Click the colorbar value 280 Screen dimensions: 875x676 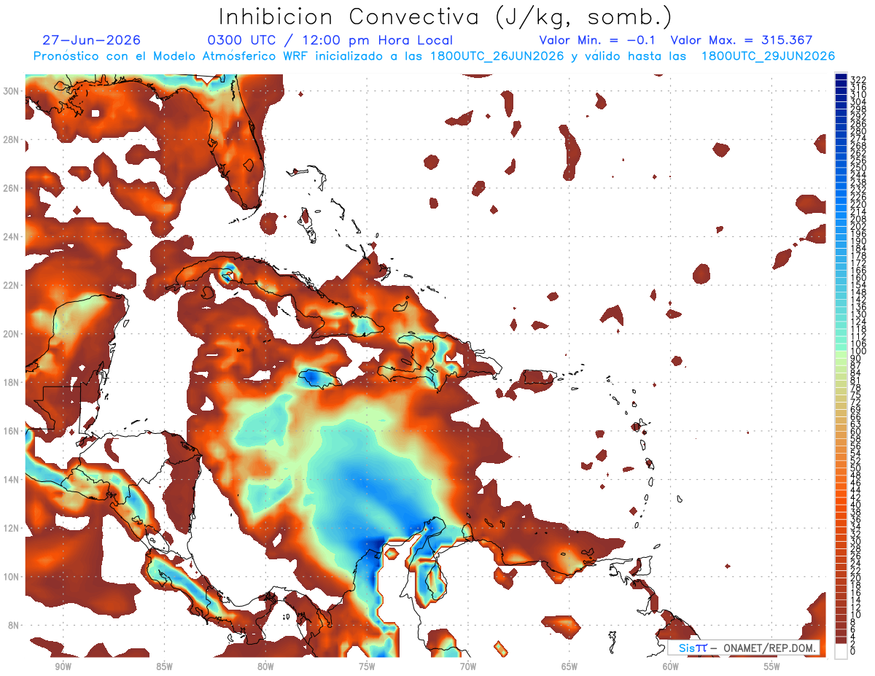(x=858, y=131)
